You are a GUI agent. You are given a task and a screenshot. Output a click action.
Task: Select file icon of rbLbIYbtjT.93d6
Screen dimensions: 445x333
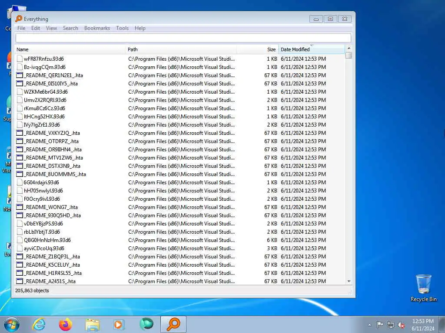(20, 232)
